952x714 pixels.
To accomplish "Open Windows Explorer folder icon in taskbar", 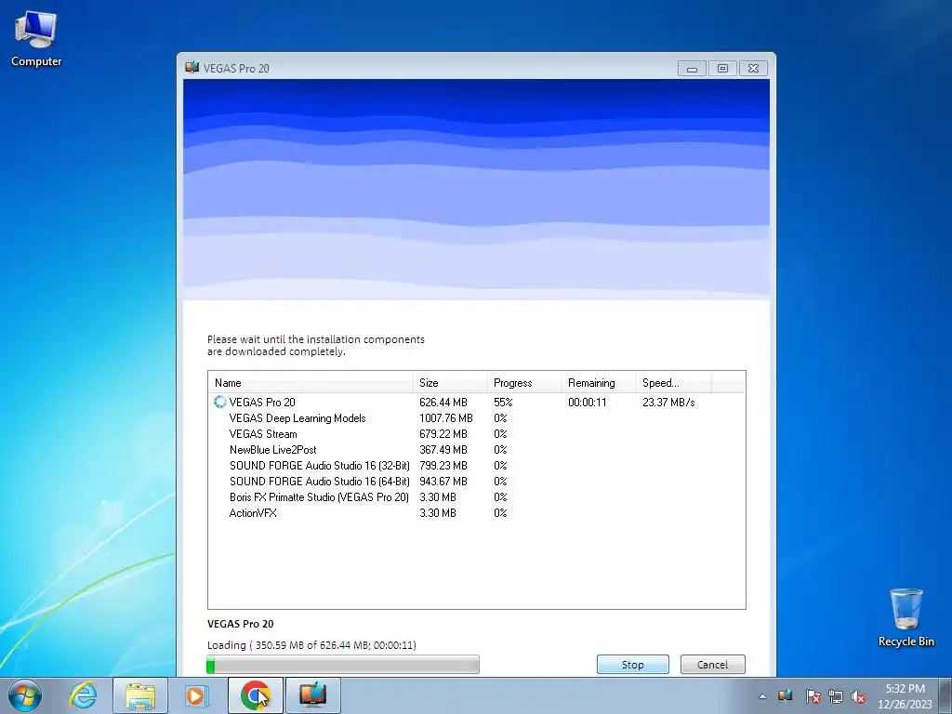I will [140, 695].
